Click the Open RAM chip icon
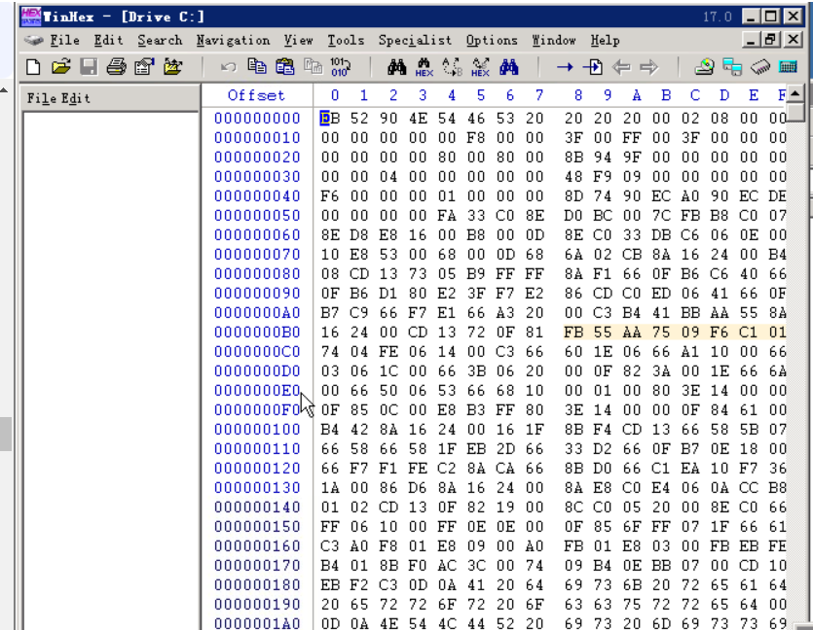 [760, 67]
